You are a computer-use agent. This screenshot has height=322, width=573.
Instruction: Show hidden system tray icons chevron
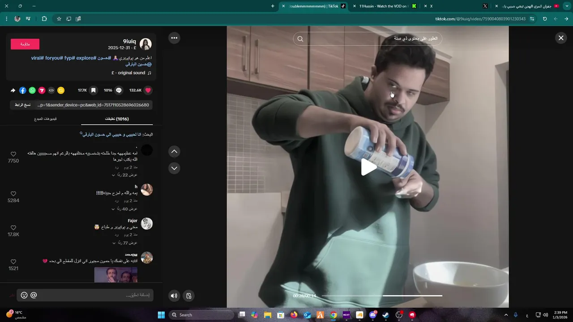pos(506,315)
